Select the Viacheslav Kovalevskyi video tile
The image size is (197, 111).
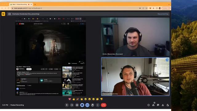click(x=135, y=76)
